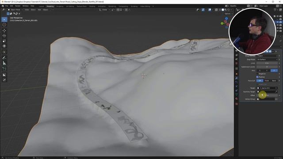
Task: Enable the Negative direction checkbox
Action: [x=257, y=74]
